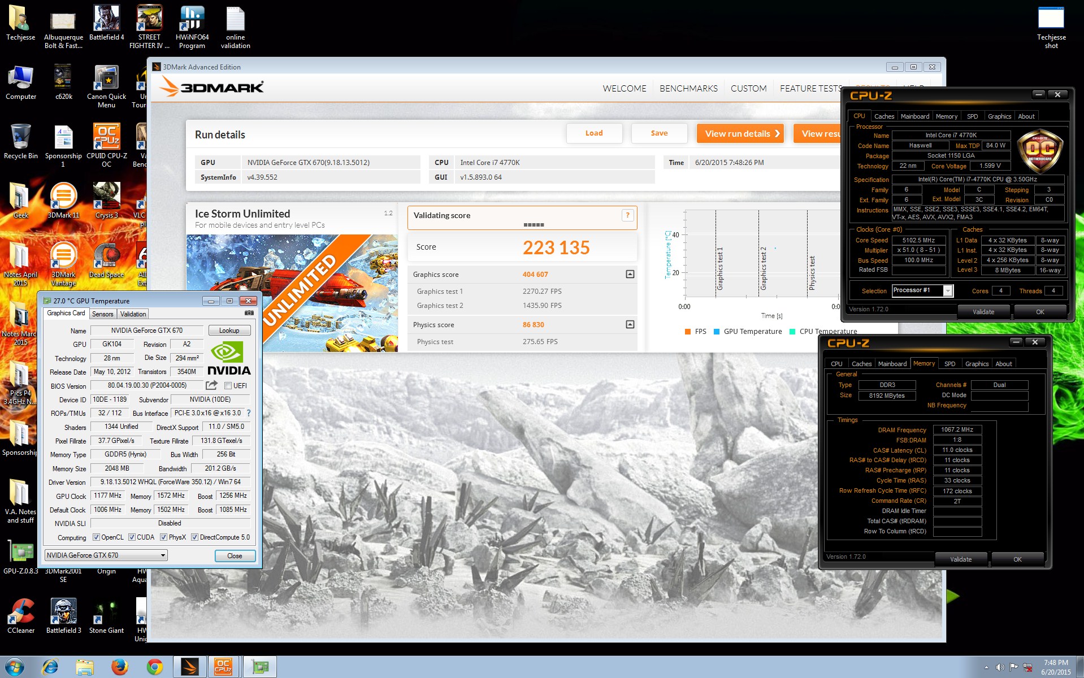This screenshot has width=1084, height=678.
Task: Collapse the Physics score section
Action: tap(630, 324)
